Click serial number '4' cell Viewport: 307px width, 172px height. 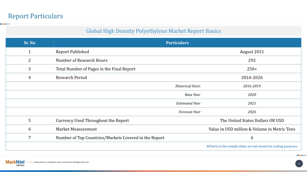tap(30, 77)
